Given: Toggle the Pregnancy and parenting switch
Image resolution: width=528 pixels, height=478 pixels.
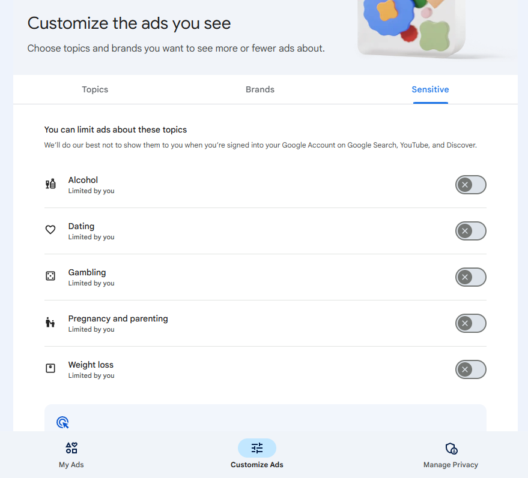Looking at the screenshot, I should 470,323.
